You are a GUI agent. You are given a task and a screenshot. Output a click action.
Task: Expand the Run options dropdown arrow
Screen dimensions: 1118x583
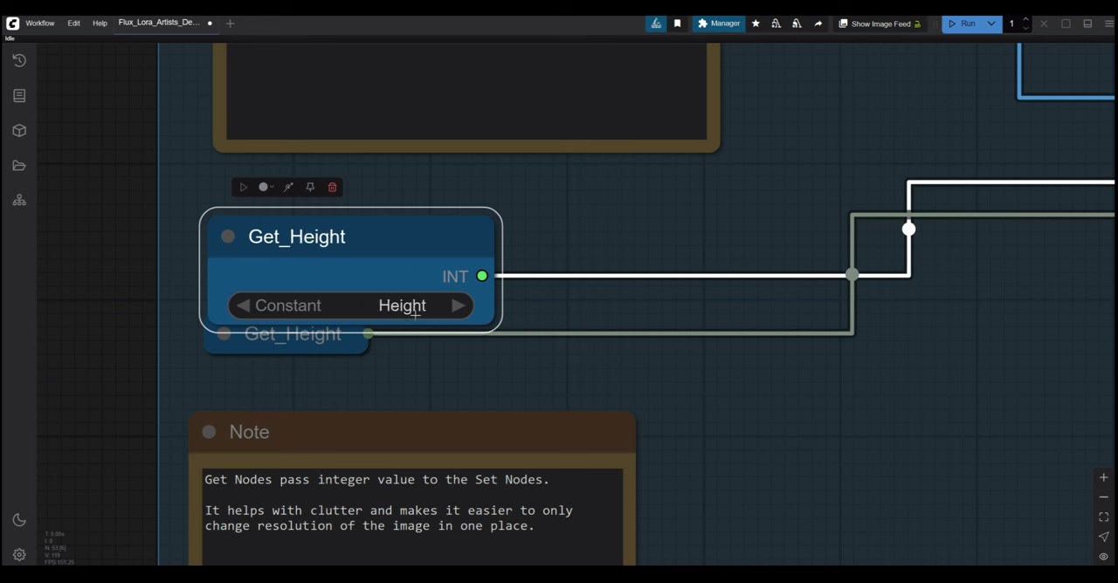[991, 24]
